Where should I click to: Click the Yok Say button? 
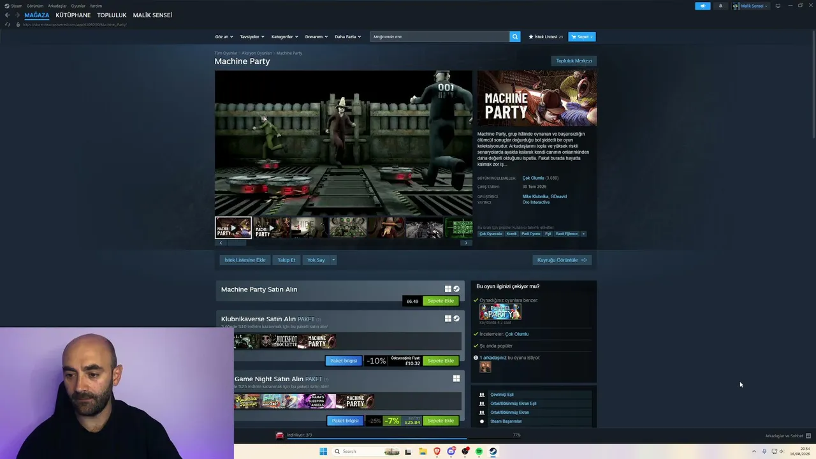pyautogui.click(x=316, y=260)
